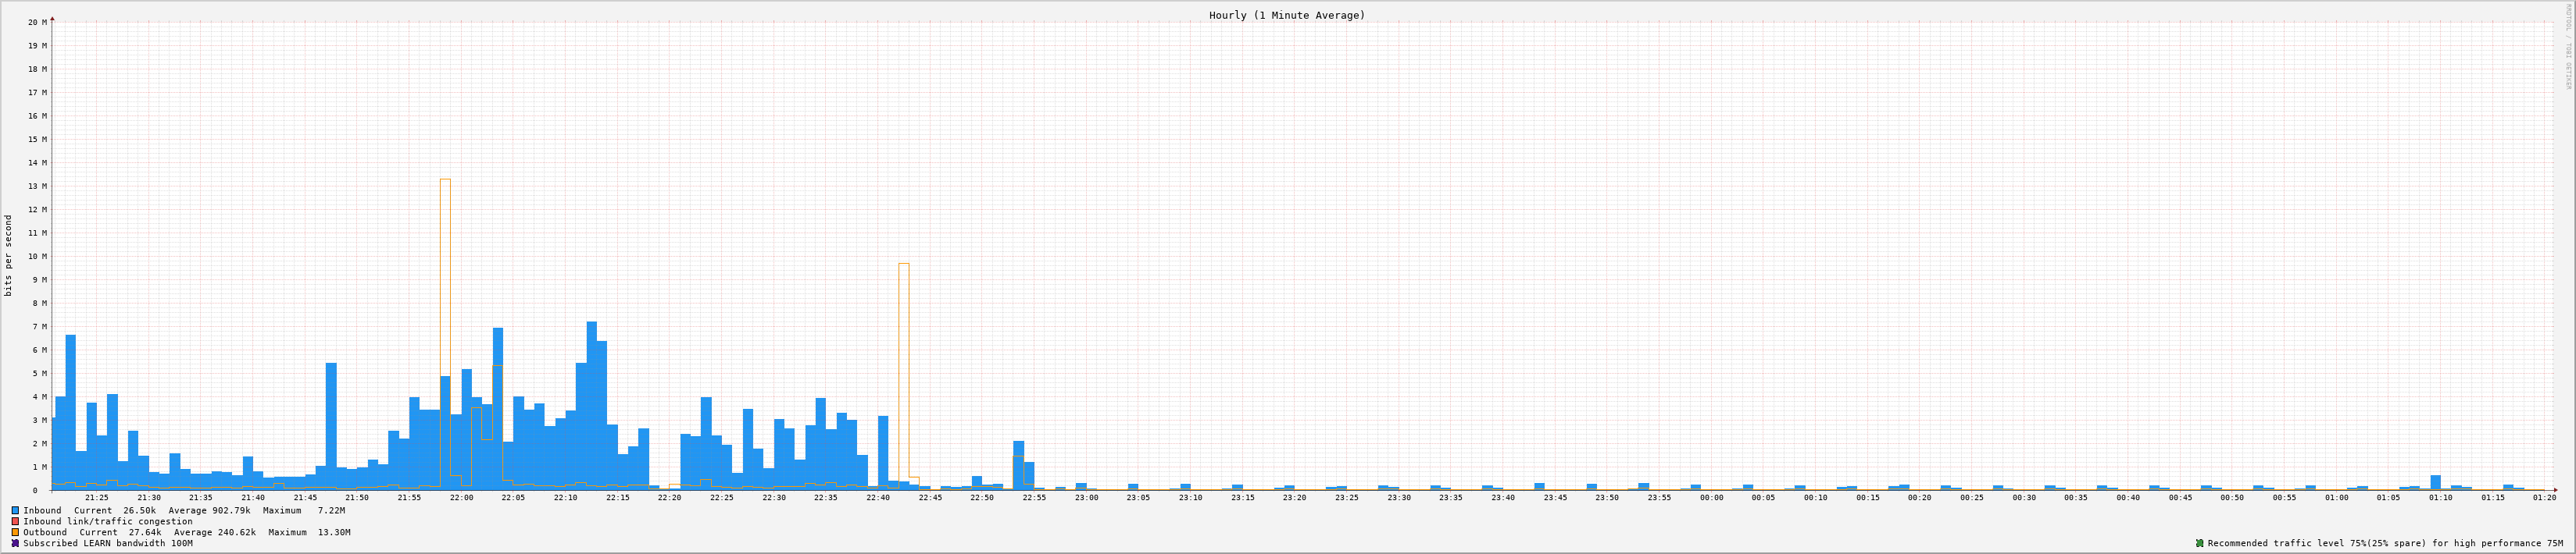
Task: Click the 'bits per second' axis title
Action: [9, 255]
